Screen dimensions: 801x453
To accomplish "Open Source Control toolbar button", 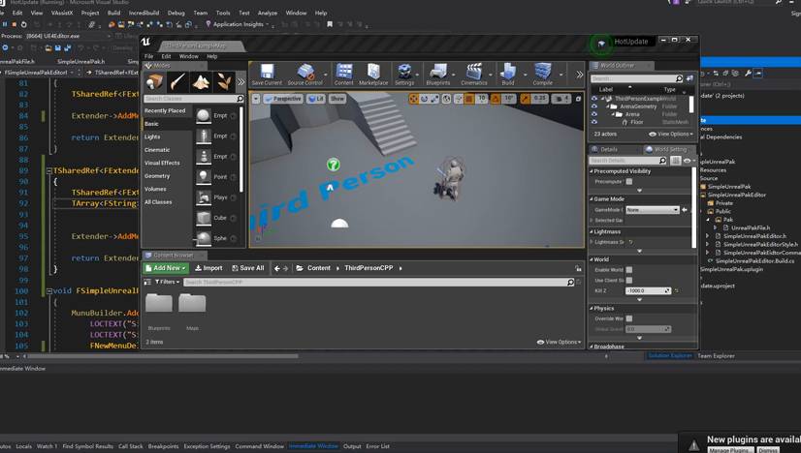I will [305, 75].
